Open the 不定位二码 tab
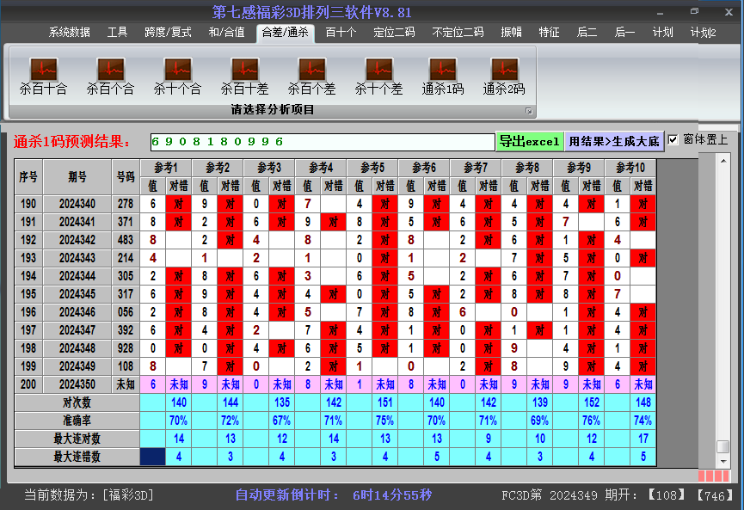Image resolution: width=744 pixels, height=510 pixels. 458,33
